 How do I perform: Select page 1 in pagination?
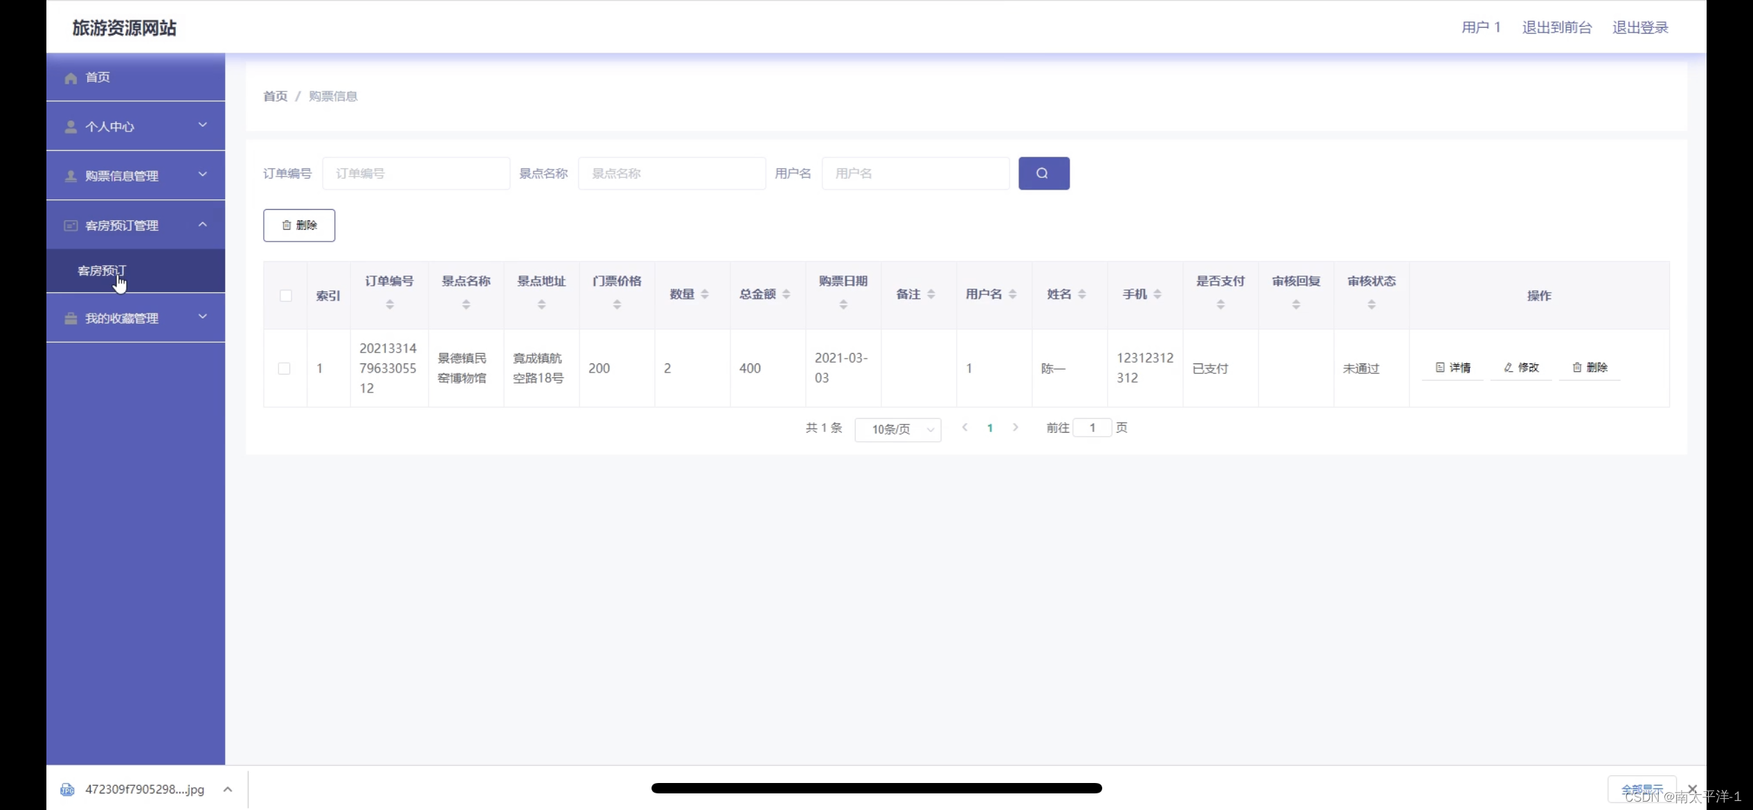[x=990, y=428]
